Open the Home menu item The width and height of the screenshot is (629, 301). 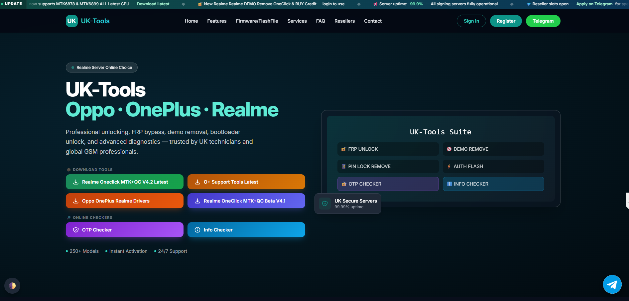point(191,21)
